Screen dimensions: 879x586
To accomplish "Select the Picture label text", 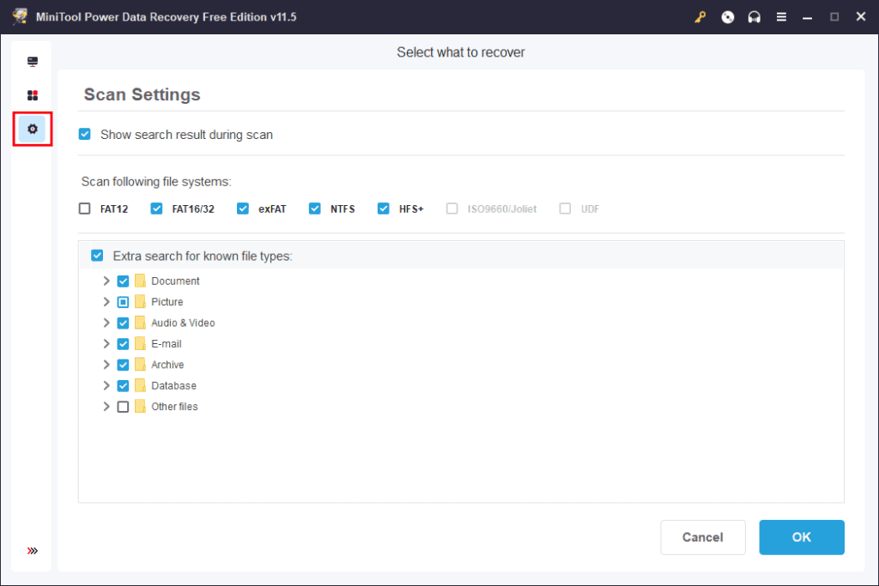I will click(167, 302).
